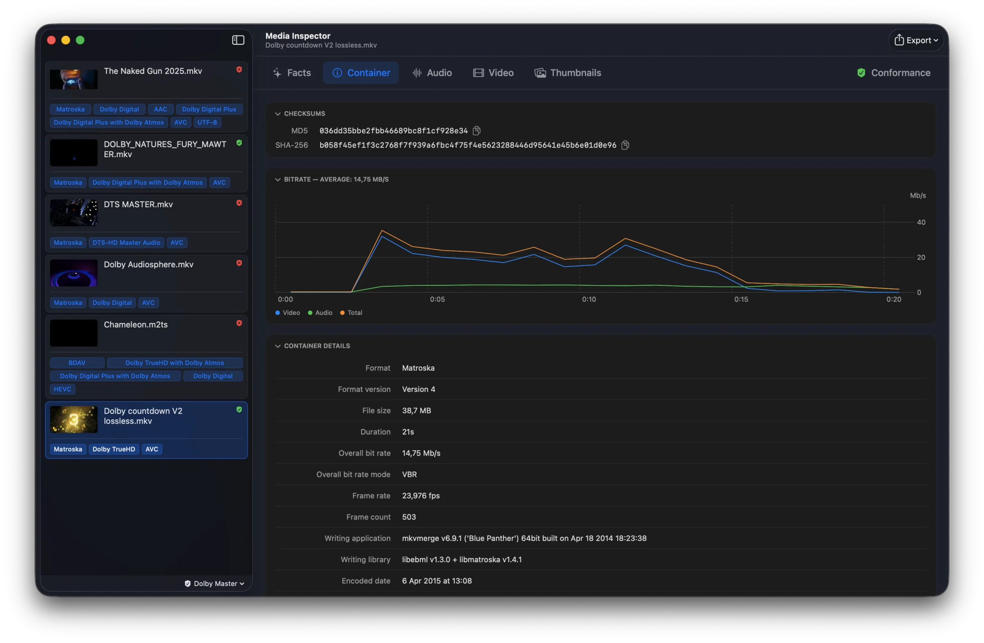
Task: Click the UTF-8 tag on The Naked Gun
Action: pos(207,123)
